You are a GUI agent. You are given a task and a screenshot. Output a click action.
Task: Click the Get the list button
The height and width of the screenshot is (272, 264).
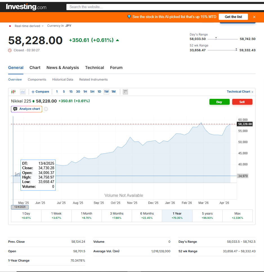(x=233, y=17)
